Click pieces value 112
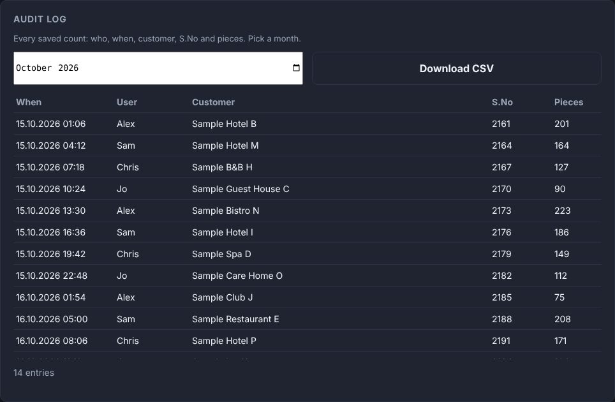This screenshot has height=402, width=615. [x=561, y=276]
